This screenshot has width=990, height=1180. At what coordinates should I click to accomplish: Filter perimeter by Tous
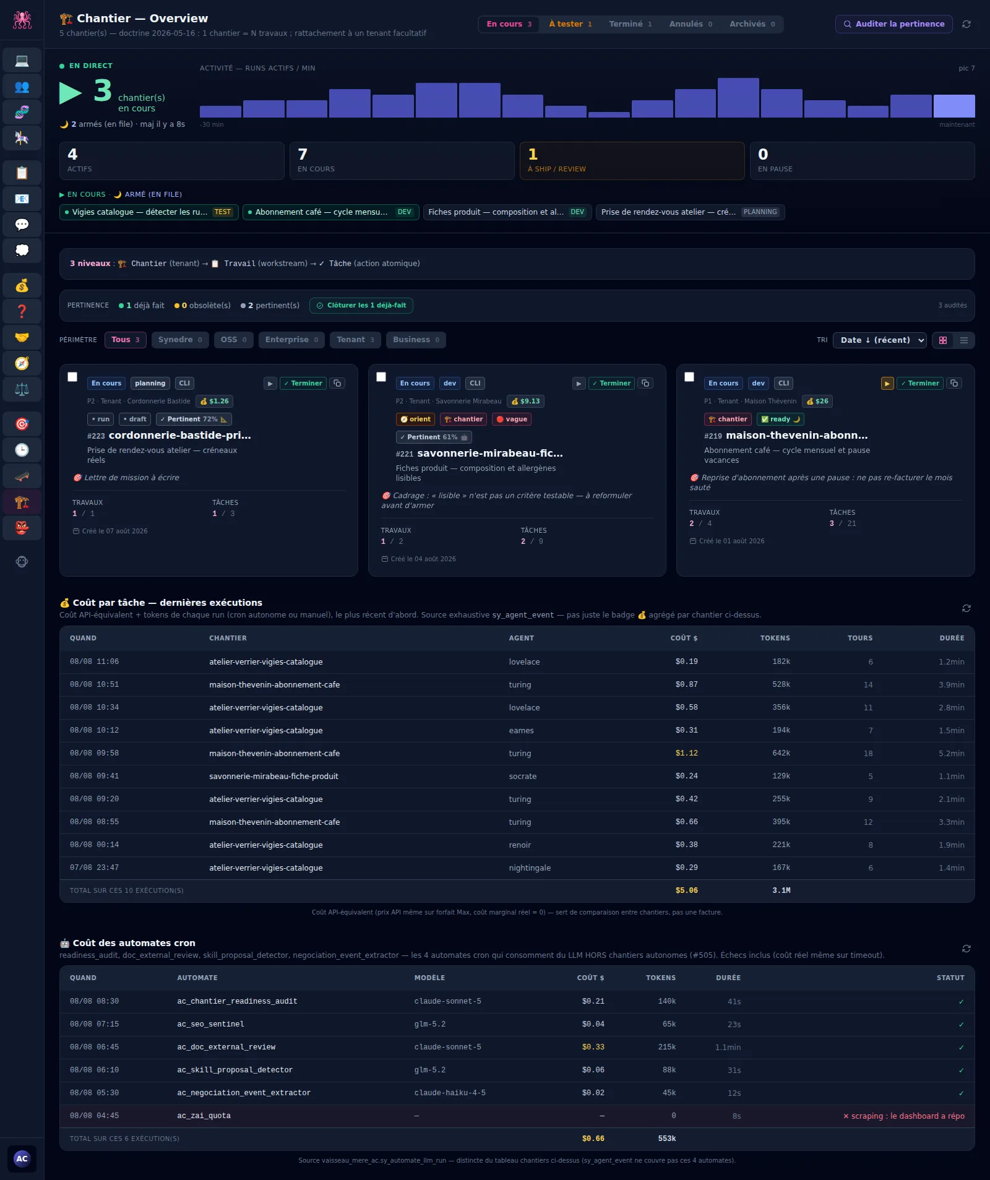[126, 340]
